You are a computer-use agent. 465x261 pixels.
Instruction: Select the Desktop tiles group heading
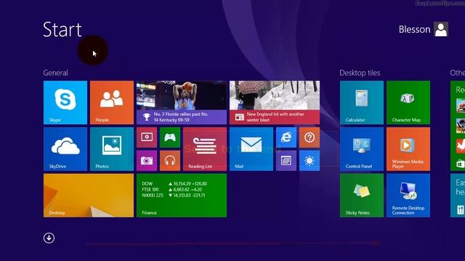[360, 72]
